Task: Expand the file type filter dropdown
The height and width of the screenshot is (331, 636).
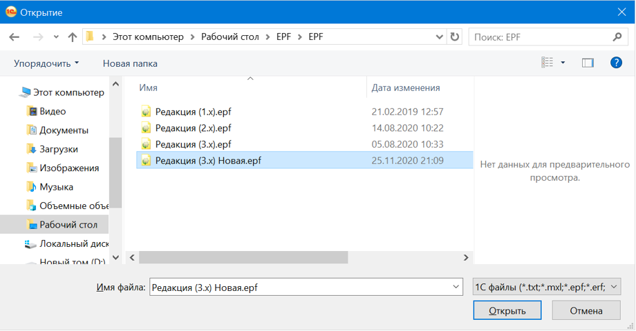Action: click(615, 288)
